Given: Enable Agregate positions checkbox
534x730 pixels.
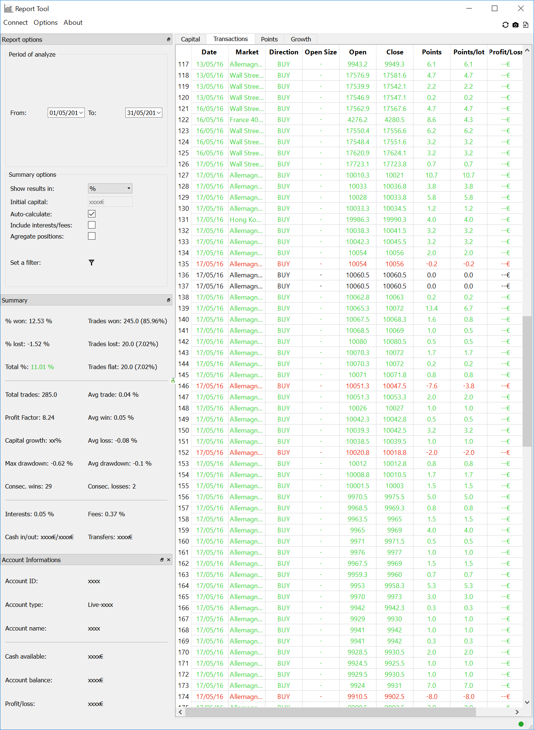Looking at the screenshot, I should click(x=92, y=236).
